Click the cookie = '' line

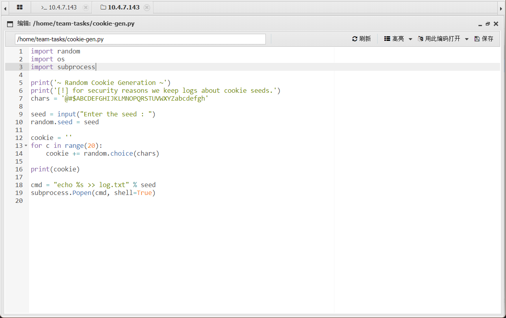click(x=52, y=138)
